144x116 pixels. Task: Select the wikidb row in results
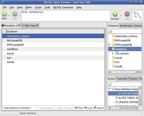point(53,62)
